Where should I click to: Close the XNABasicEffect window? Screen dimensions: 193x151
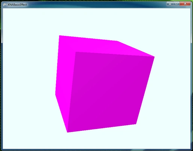[185, 4]
